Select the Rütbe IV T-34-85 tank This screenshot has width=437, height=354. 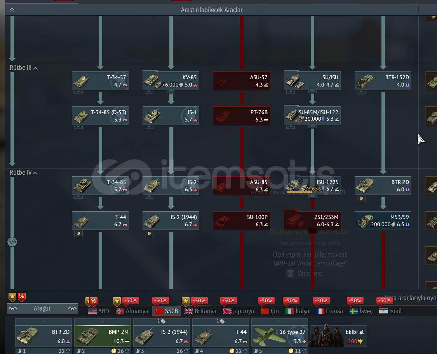point(100,186)
